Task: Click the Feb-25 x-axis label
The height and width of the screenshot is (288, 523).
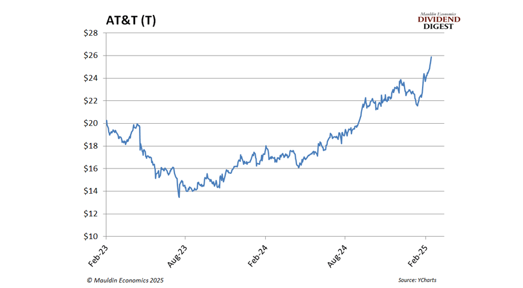Action: click(418, 256)
